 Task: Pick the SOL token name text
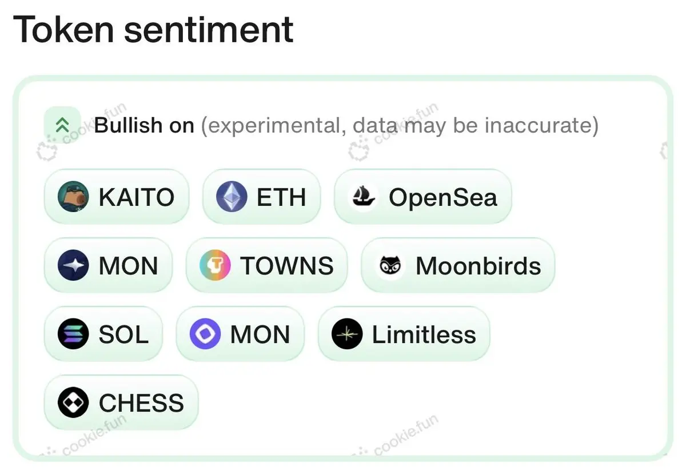[123, 335]
